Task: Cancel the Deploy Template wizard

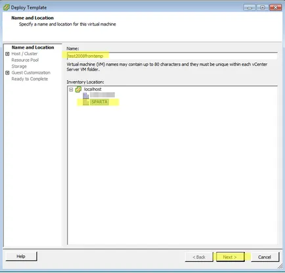Action: point(265,257)
